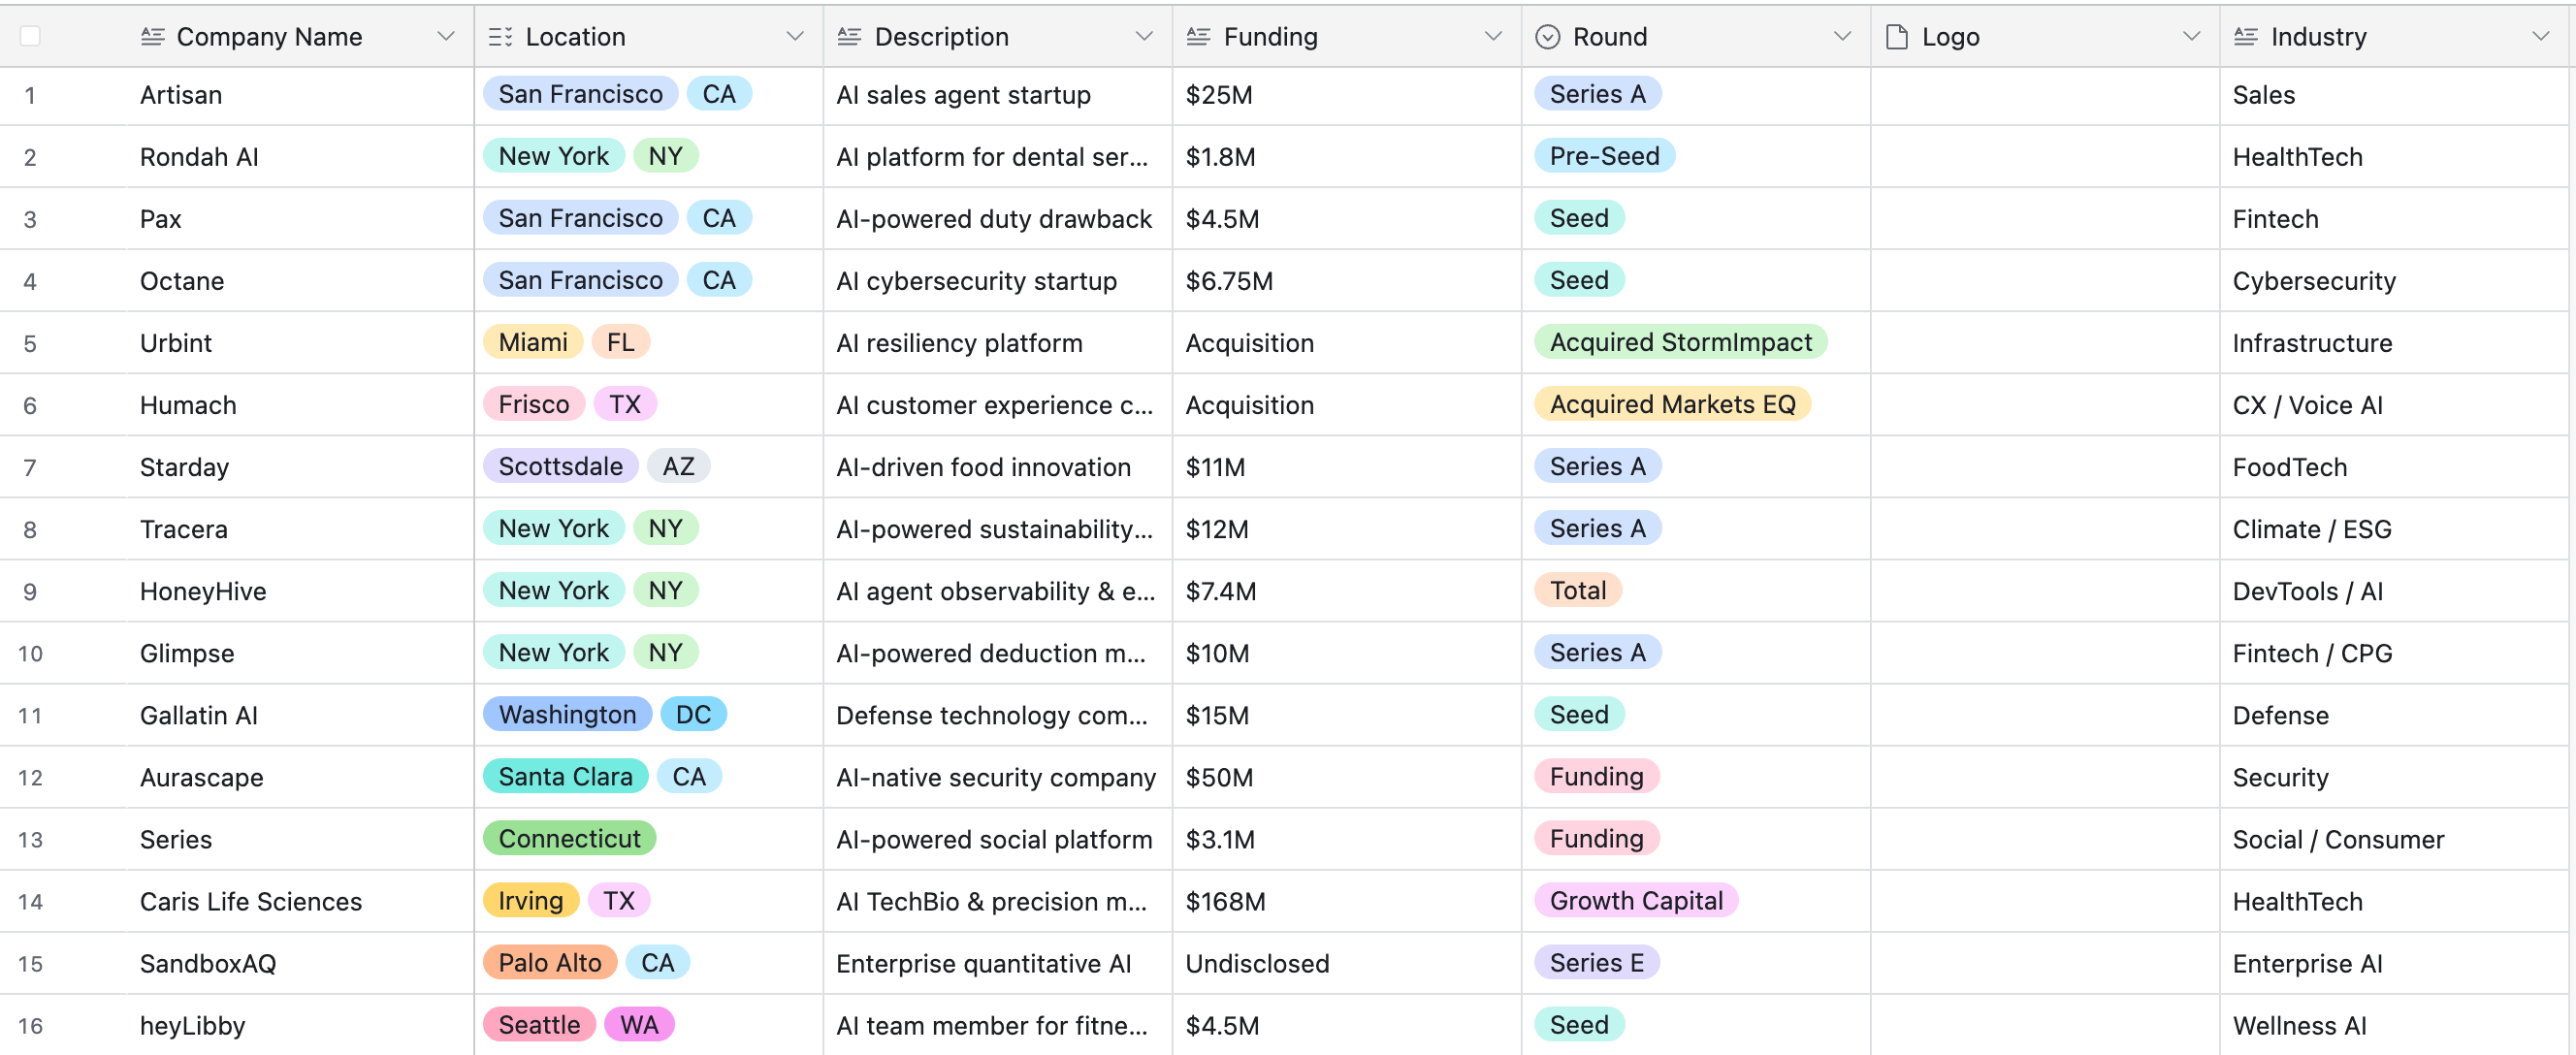Viewport: 2576px width, 1055px height.
Task: Select the Artisan company name cell
Action: point(300,95)
